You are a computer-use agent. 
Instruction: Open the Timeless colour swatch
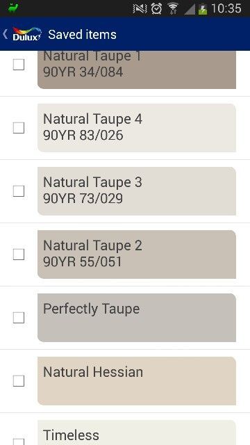[x=137, y=432]
